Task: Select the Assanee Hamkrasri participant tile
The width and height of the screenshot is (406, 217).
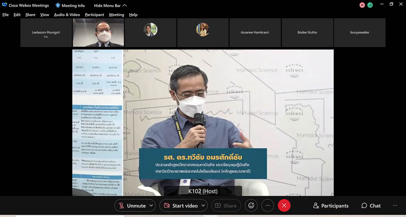Action: pos(255,33)
